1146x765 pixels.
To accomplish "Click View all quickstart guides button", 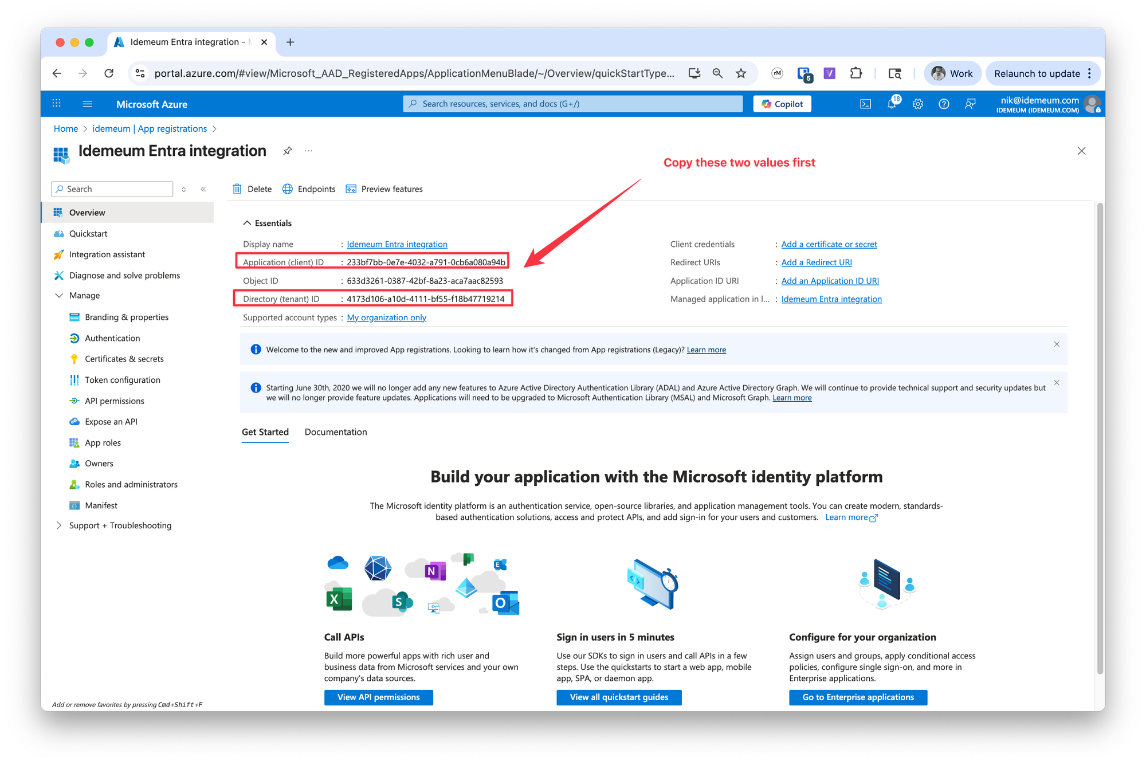I will point(619,697).
